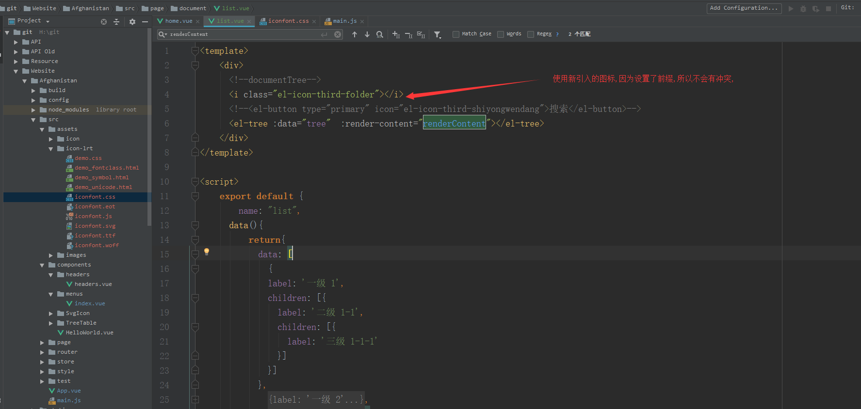Open HelloWorld.vue file

coord(89,333)
